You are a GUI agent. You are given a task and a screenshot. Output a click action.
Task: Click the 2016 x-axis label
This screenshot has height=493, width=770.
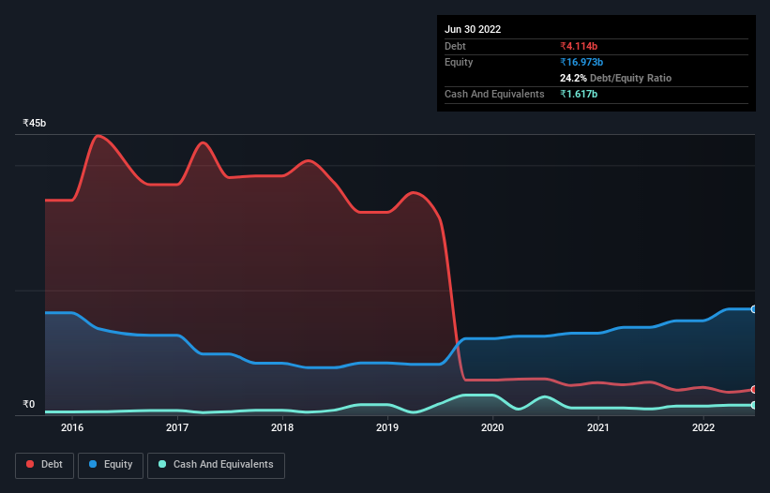point(72,427)
